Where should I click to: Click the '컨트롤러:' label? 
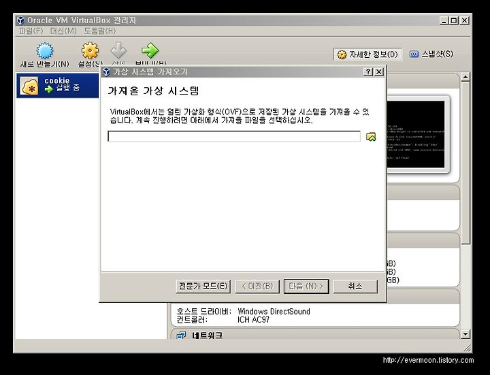coord(192,320)
